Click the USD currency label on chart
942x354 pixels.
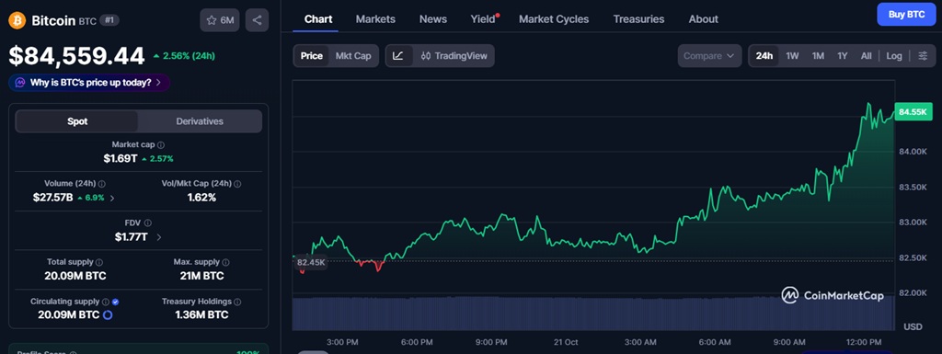point(913,327)
